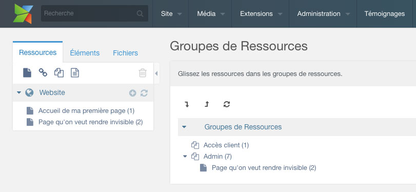Screen dimensions: 416x192
Task: Click the trash bin icon
Action: 143,73
